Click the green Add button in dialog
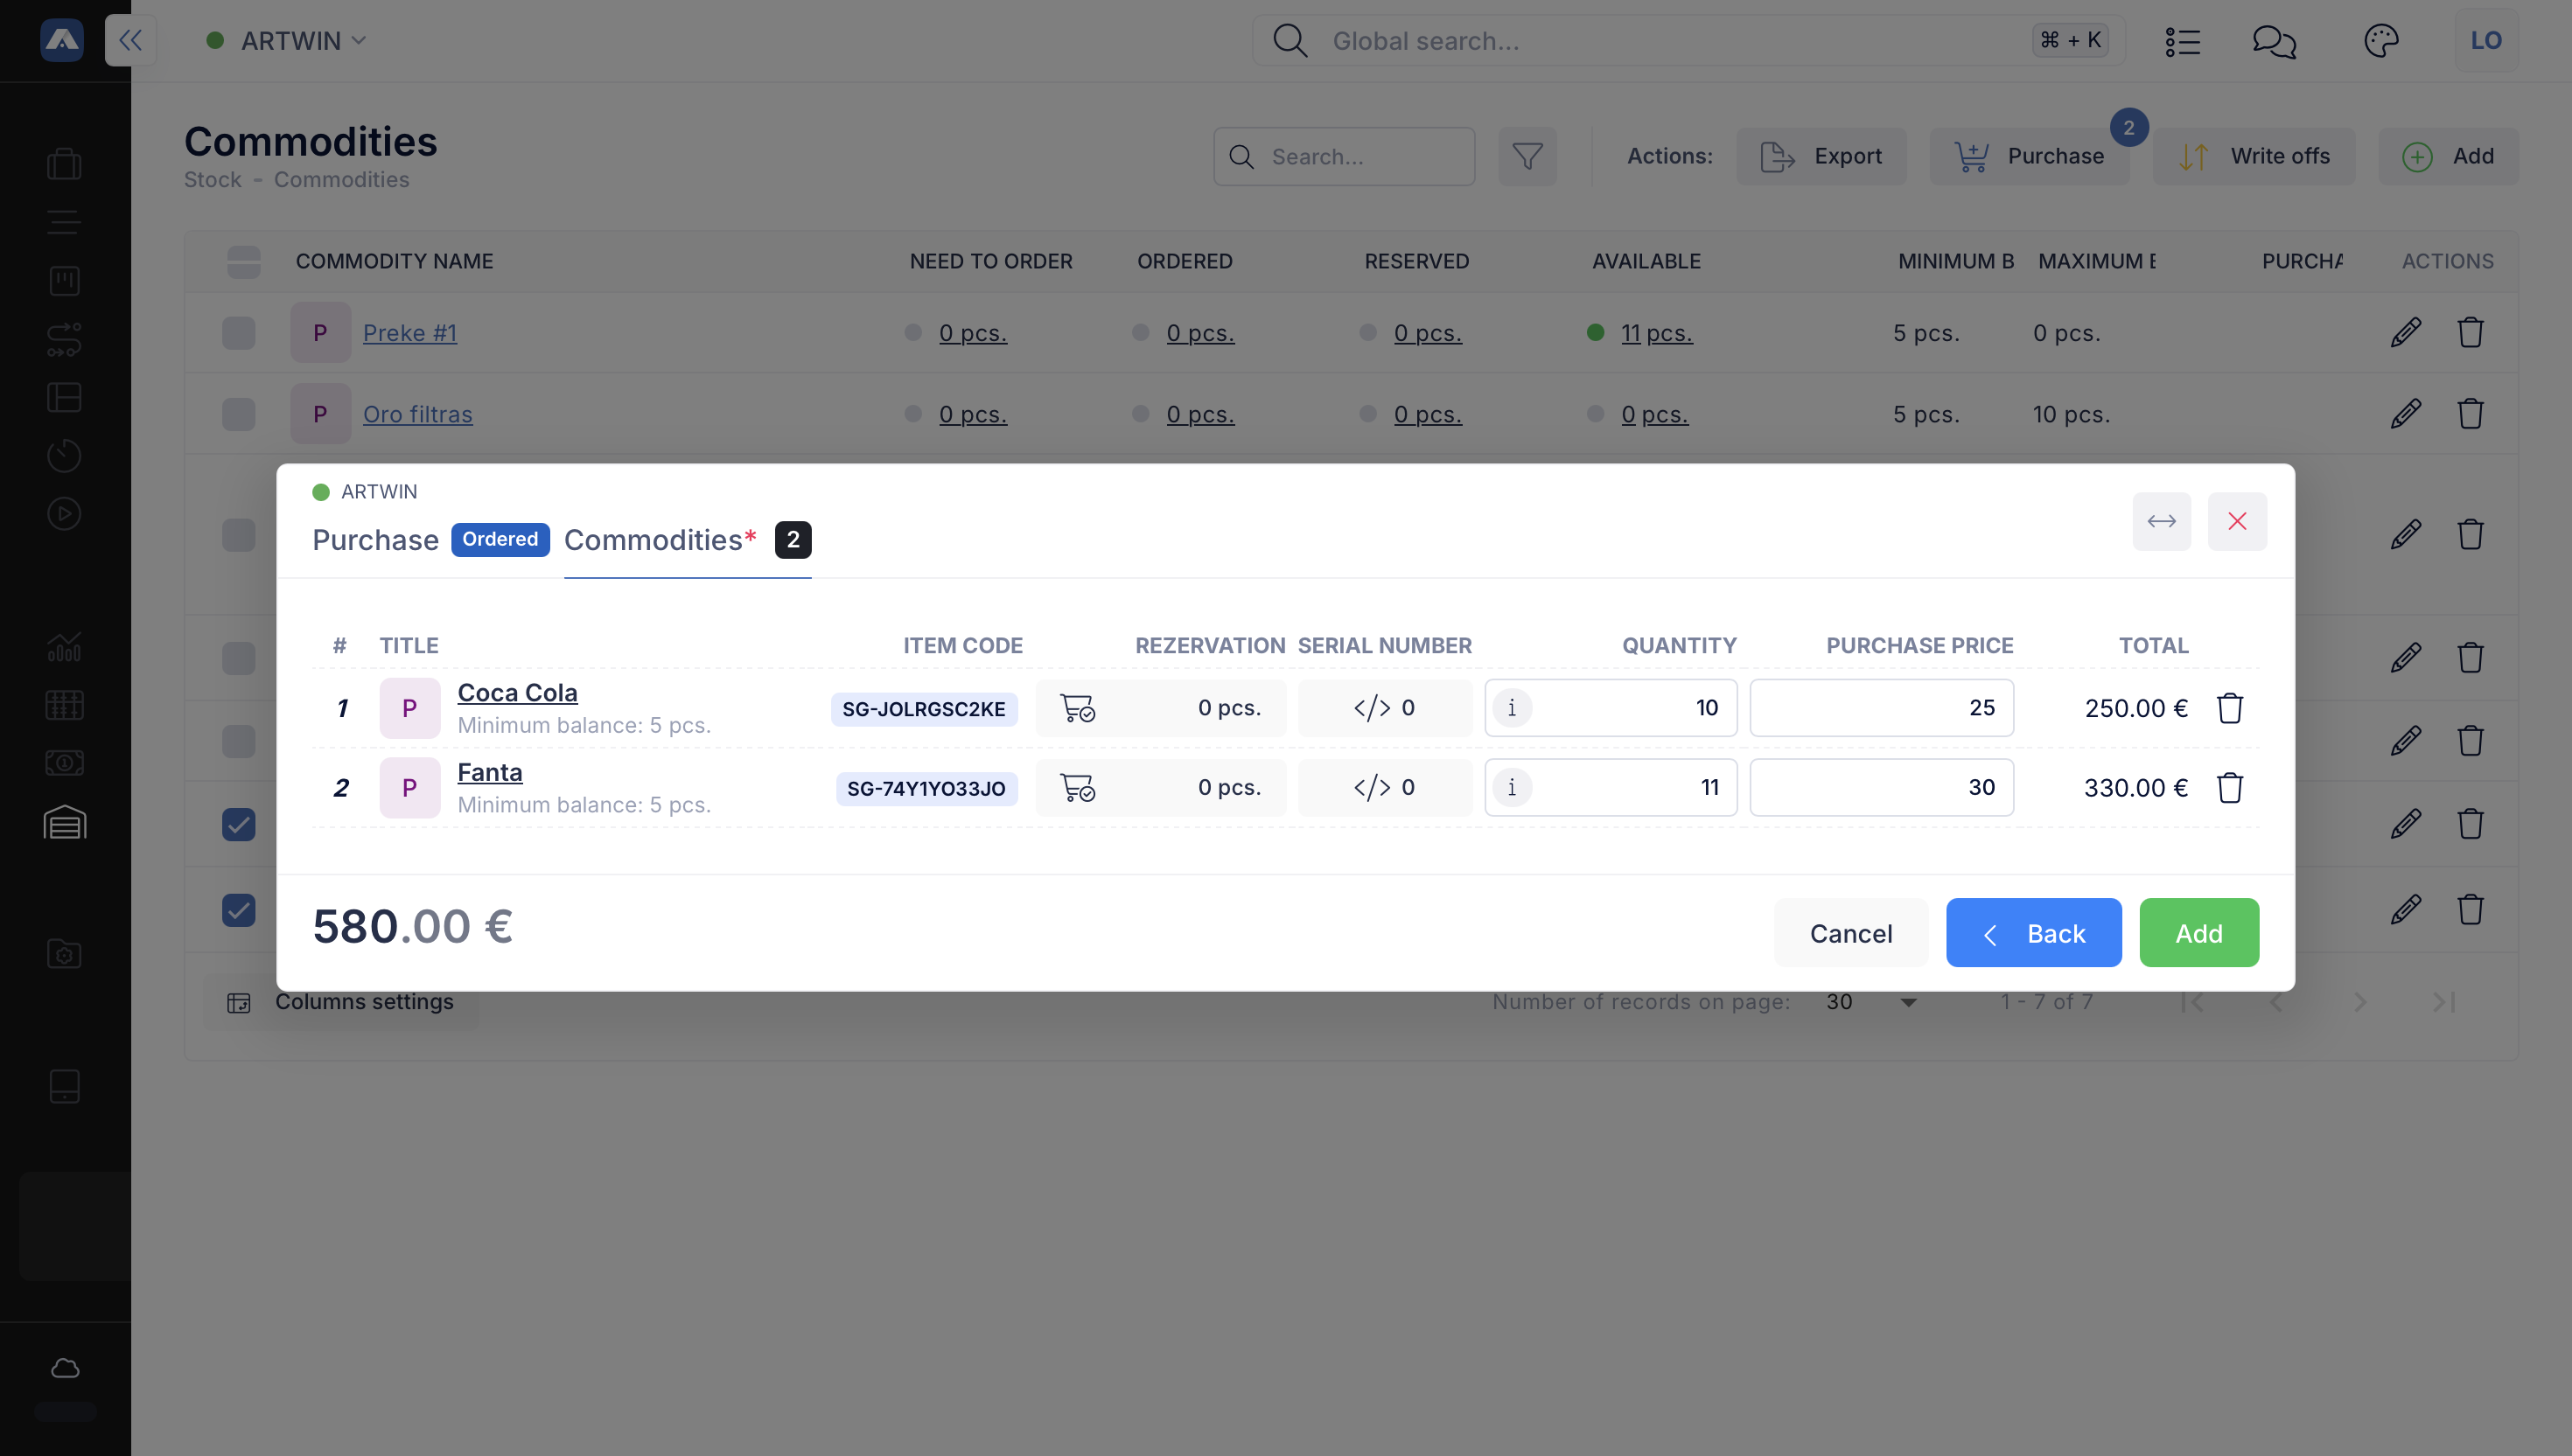 (2198, 933)
